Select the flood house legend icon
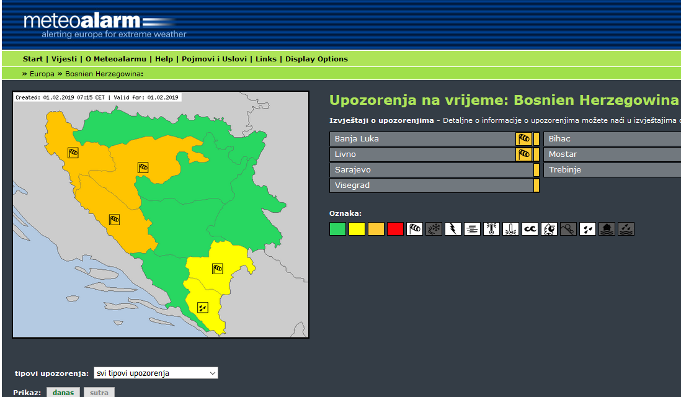Image resolution: width=681 pixels, height=397 pixels. [x=607, y=229]
